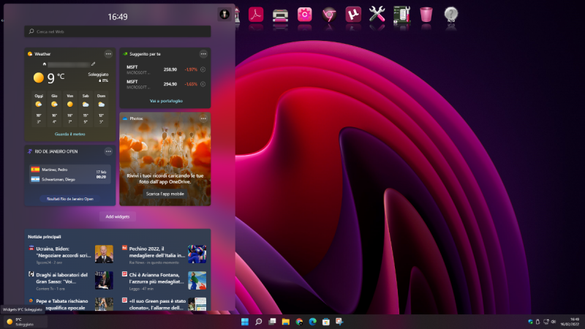Click the profile avatar in widgets panel
The height and width of the screenshot is (329, 585).
(x=224, y=15)
